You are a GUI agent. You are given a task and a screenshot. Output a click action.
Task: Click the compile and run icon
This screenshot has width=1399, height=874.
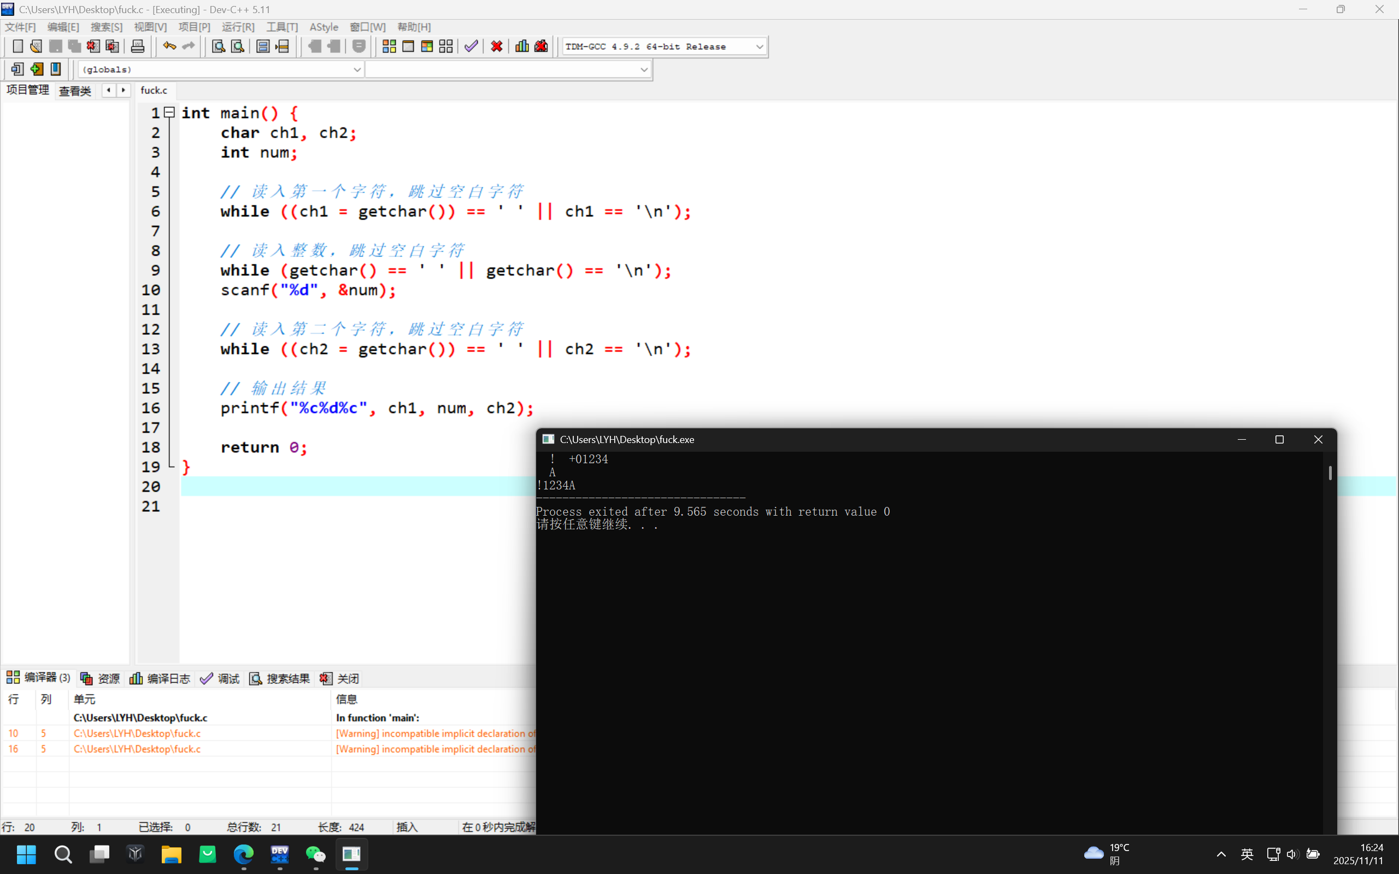427,46
